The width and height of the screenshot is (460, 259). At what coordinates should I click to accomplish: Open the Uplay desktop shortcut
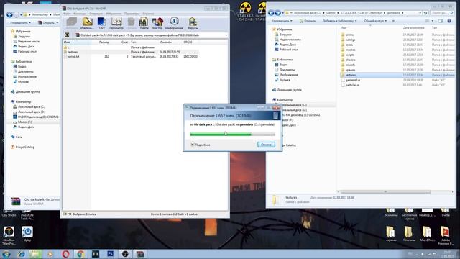pyautogui.click(x=27, y=234)
